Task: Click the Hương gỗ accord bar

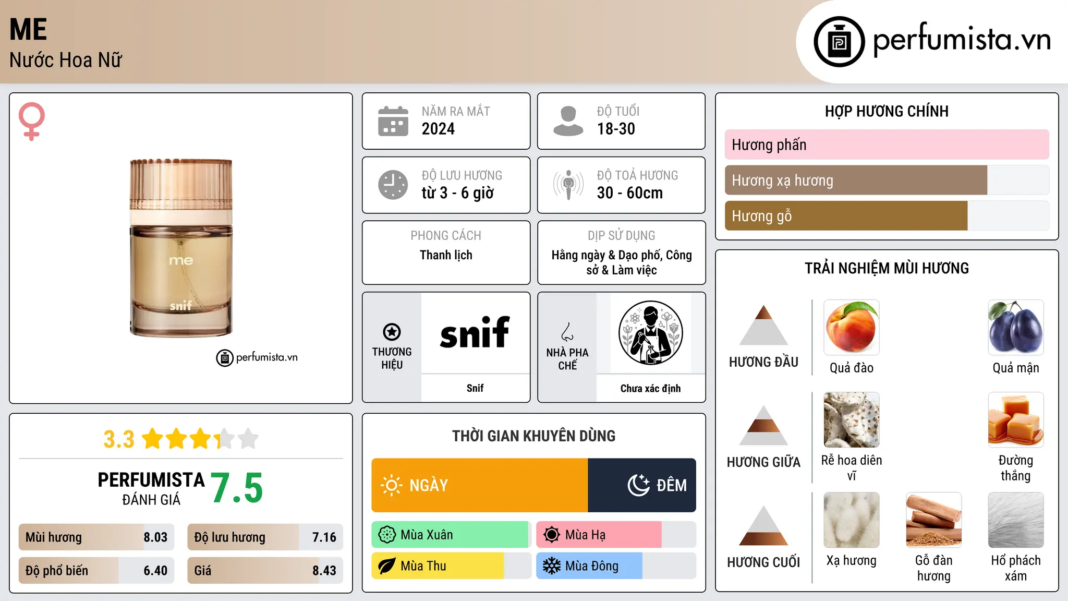Action: tap(887, 215)
